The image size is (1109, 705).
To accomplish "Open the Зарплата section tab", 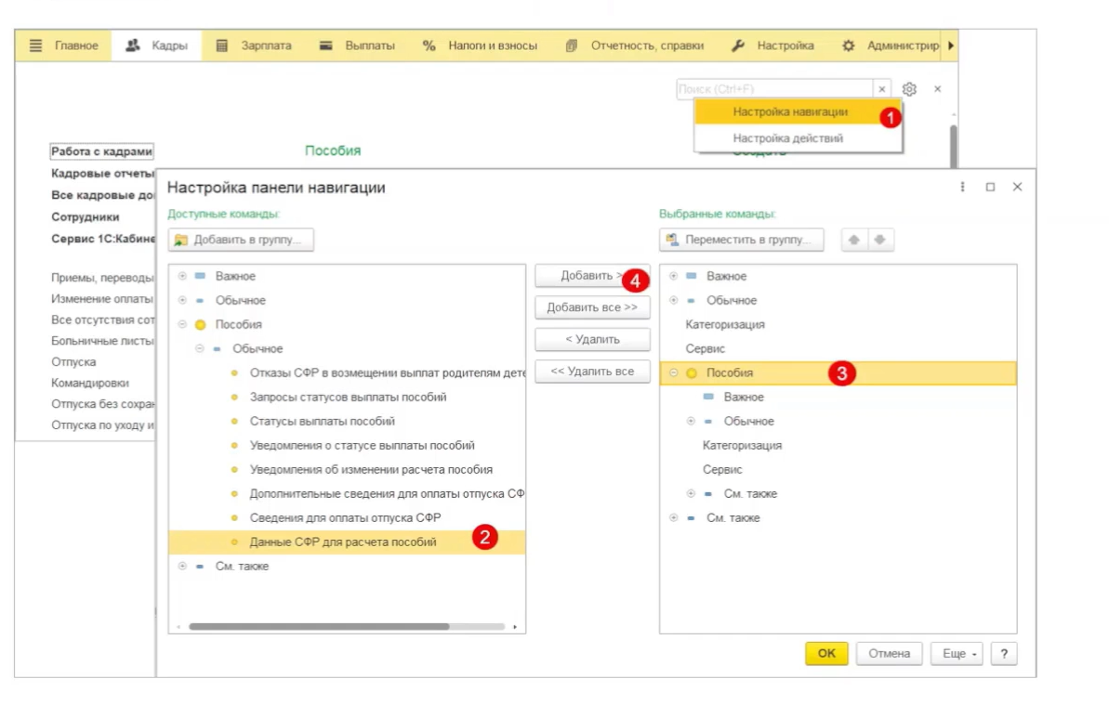I will [x=253, y=46].
